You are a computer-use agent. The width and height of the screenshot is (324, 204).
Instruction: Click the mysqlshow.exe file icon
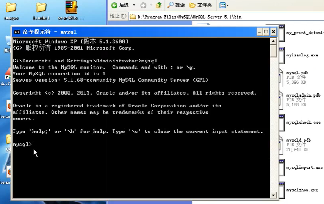click(282, 190)
